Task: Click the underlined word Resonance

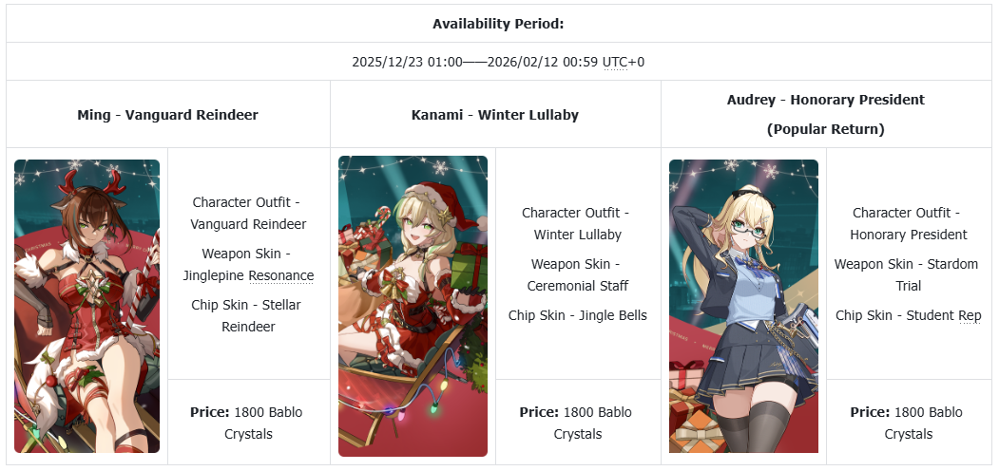Action: (280, 275)
